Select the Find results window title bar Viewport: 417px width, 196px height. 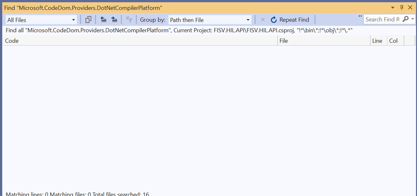195,8
